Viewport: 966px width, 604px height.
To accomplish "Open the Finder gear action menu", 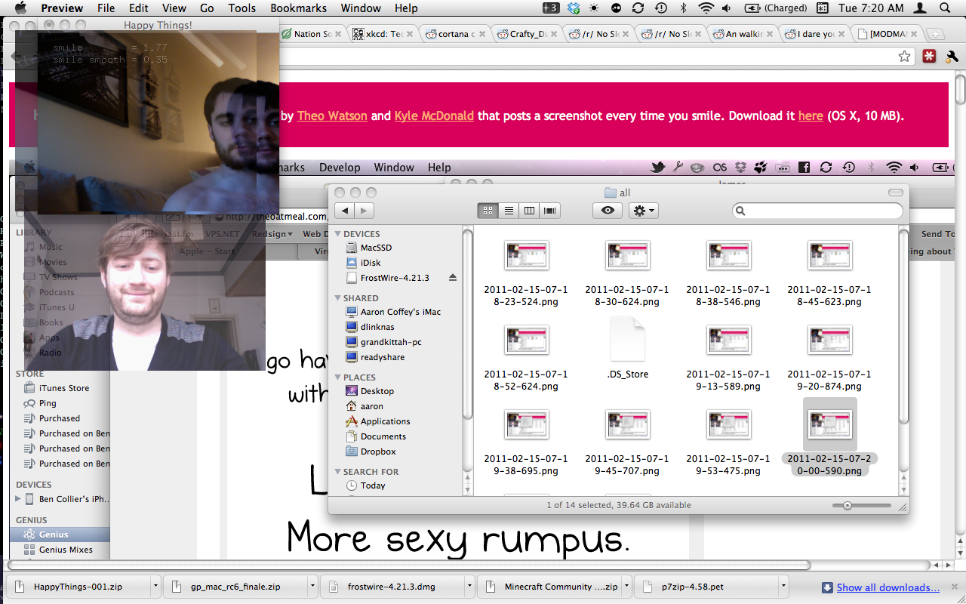I will pyautogui.click(x=644, y=211).
